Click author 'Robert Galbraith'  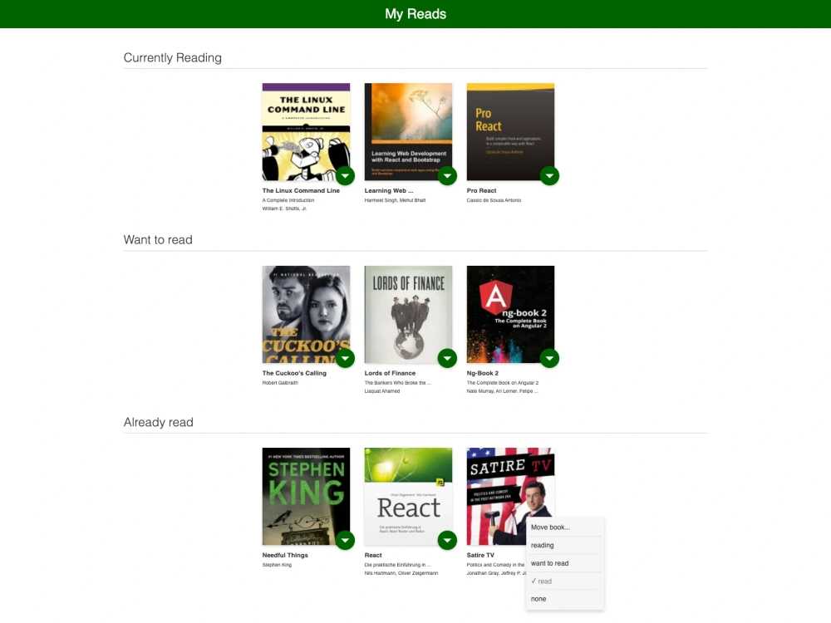[280, 382]
